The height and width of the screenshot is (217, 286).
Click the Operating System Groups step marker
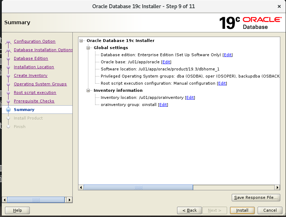click(8, 84)
